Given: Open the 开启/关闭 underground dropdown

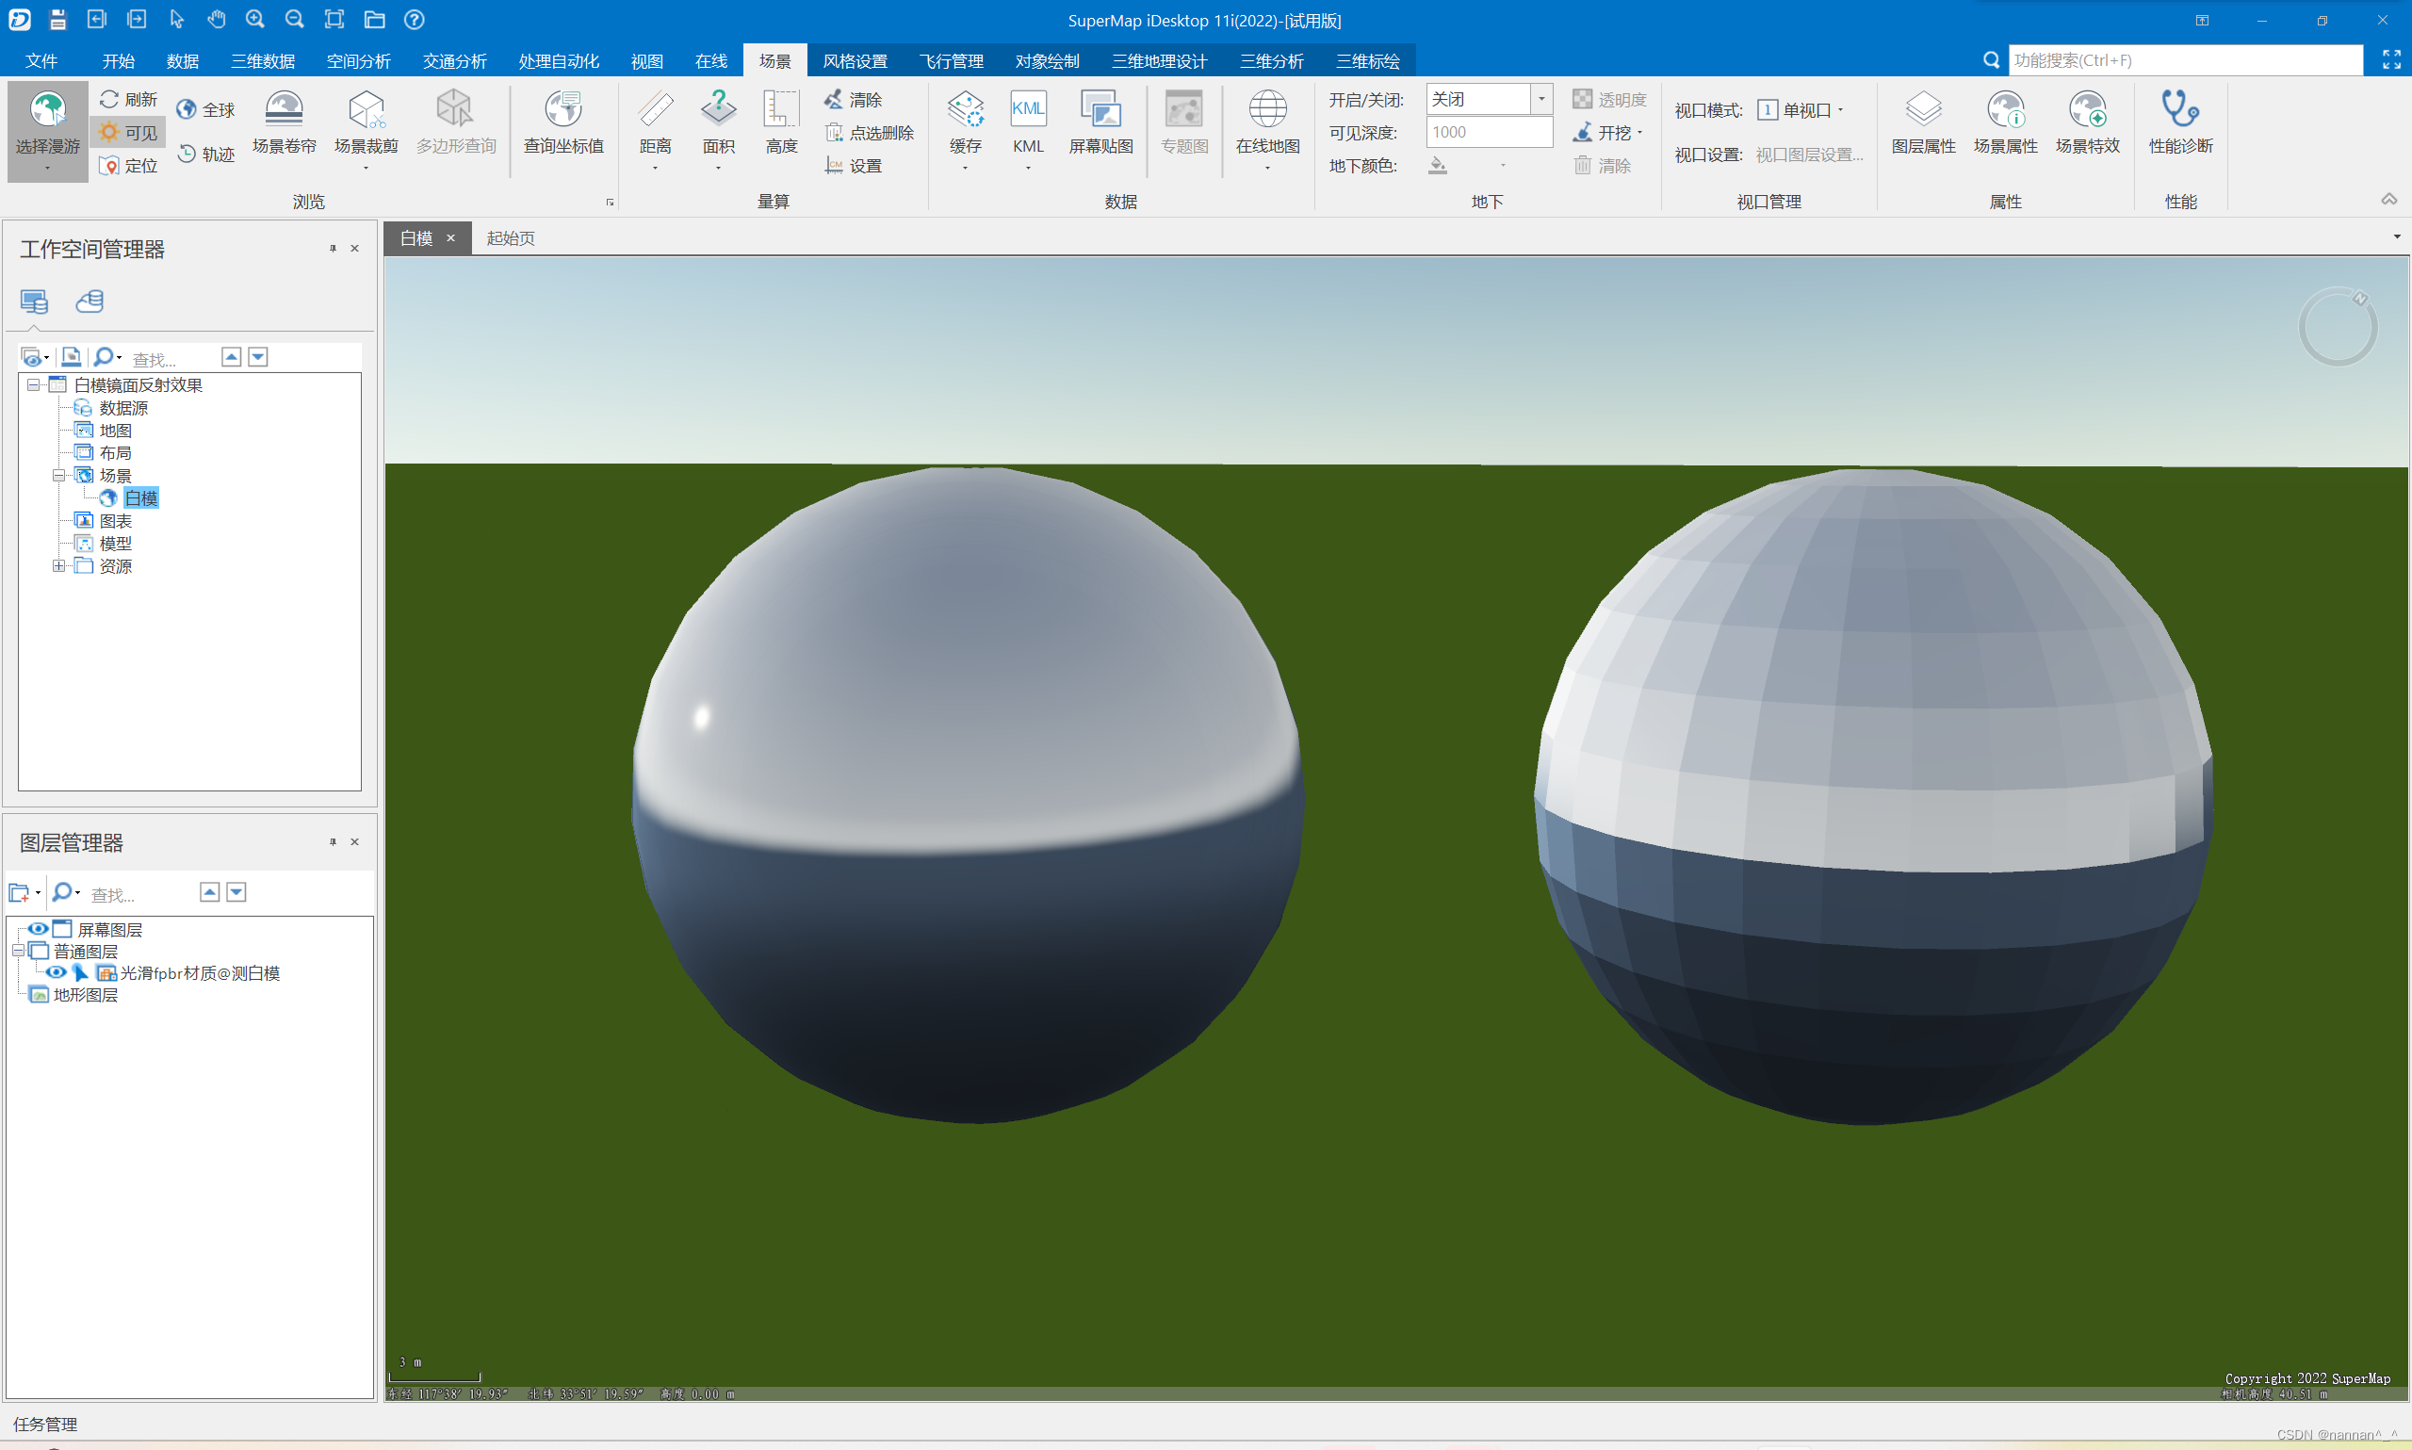Looking at the screenshot, I should click(x=1540, y=99).
